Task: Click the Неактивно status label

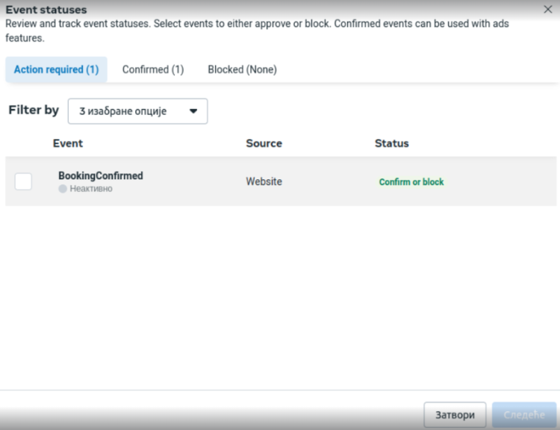Action: click(x=91, y=190)
